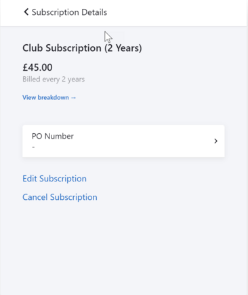248x295 pixels.
Task: Click the PO Number label text
Action: tap(53, 136)
